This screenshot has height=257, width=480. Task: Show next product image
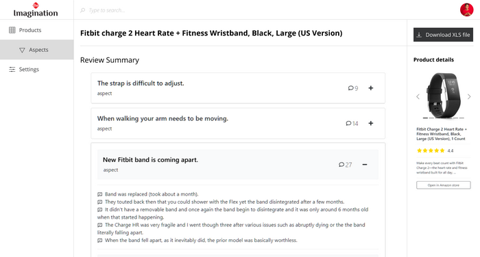469,97
